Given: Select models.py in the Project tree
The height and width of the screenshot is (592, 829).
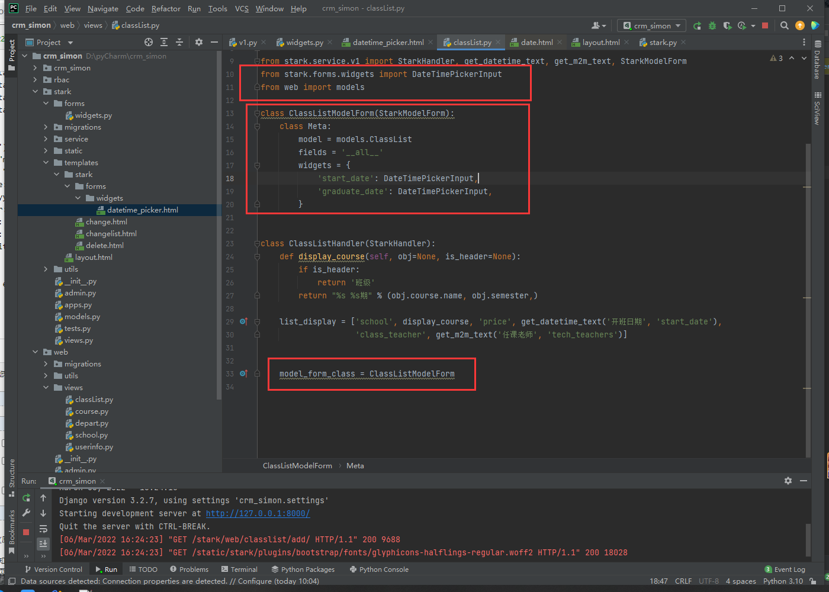Looking at the screenshot, I should click(82, 316).
